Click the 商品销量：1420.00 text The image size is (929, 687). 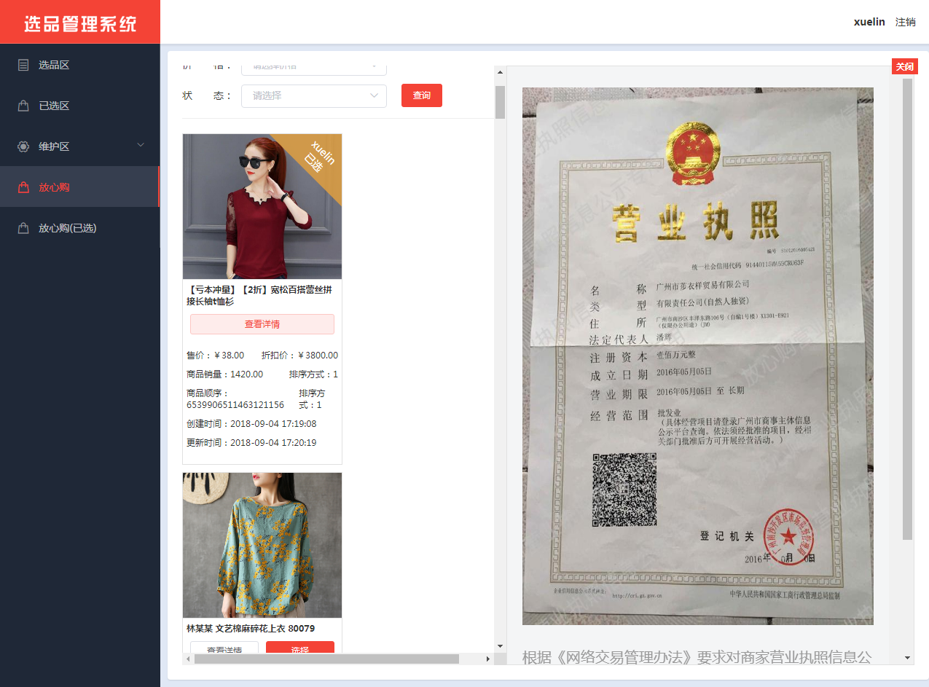(x=225, y=374)
